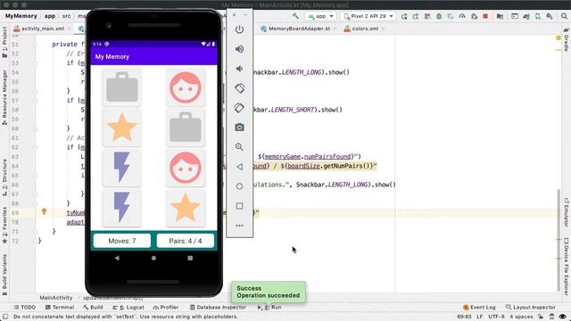
Task: Open the Build Variants side panel
Action: pyautogui.click(x=4, y=274)
